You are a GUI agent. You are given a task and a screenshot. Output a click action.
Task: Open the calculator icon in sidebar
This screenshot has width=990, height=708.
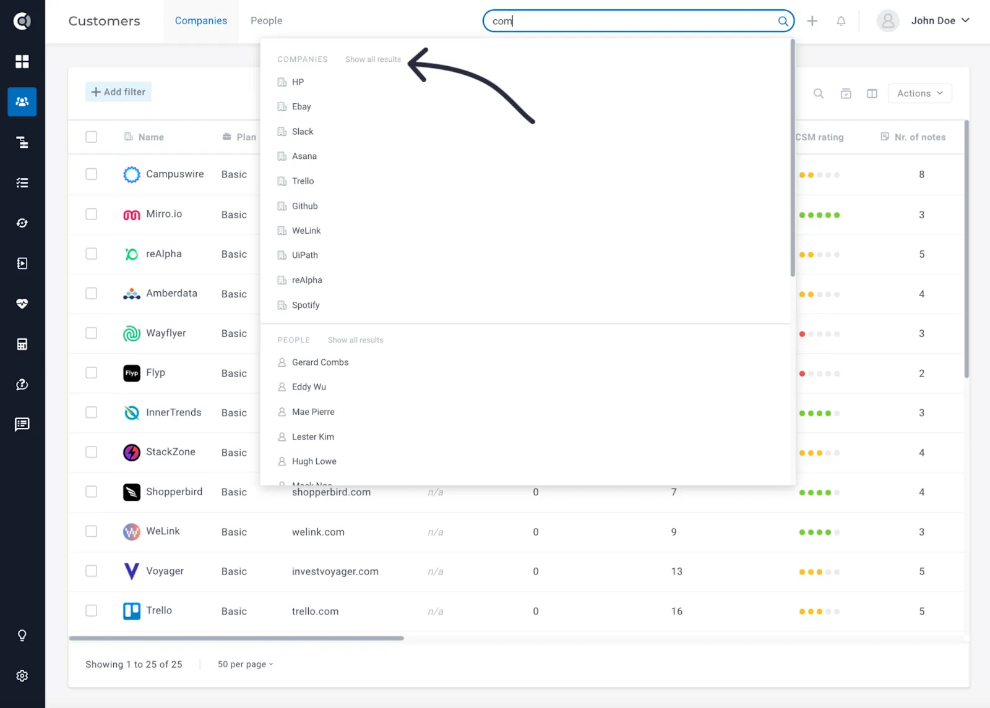coord(22,344)
